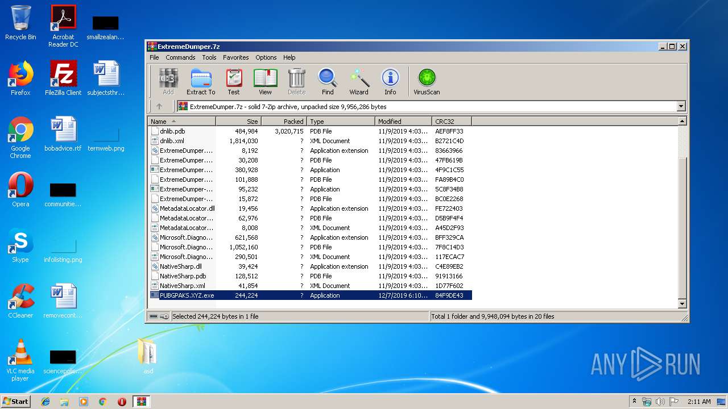Sort files by the Size column
Image resolution: width=728 pixels, height=409 pixels.
238,121
